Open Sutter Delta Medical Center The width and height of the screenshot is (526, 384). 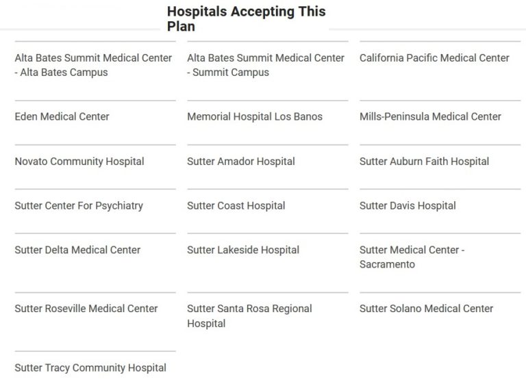coord(77,251)
